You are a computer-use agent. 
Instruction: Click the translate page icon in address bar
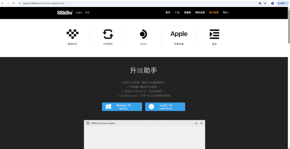(260, 3)
